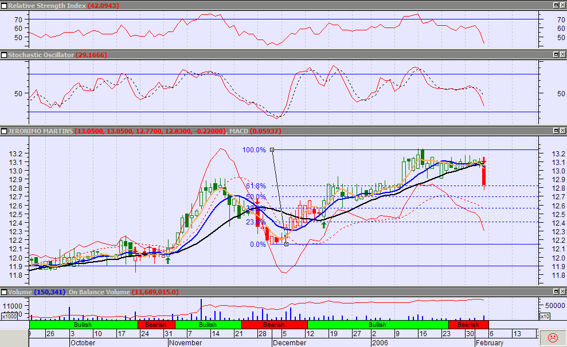567x347 pixels.
Task: Click the October month label on date axis
Action: [83, 342]
